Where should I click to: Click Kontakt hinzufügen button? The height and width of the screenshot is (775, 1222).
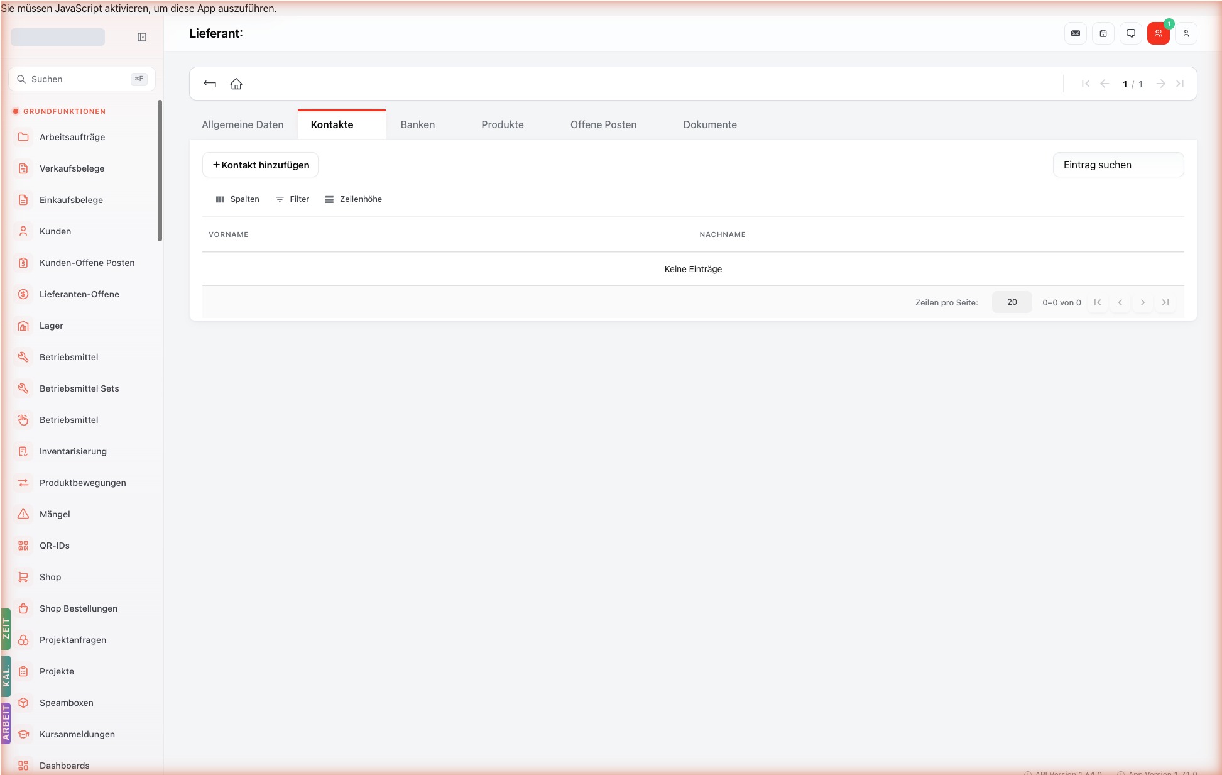(261, 165)
